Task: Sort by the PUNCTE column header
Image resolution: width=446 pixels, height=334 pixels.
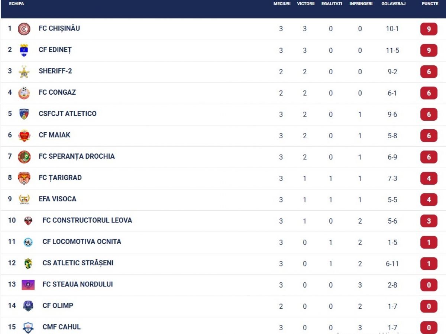Action: pos(430,4)
